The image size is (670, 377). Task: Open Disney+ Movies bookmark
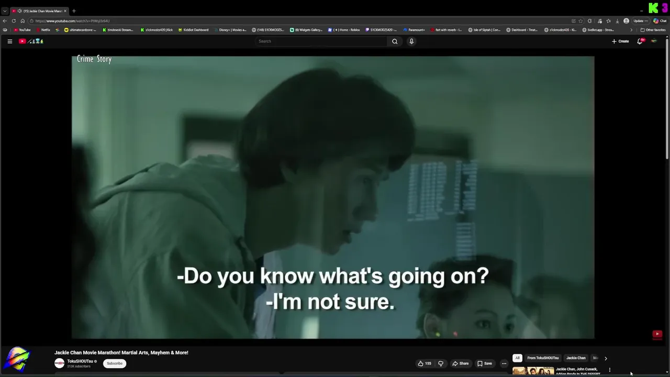[230, 30]
